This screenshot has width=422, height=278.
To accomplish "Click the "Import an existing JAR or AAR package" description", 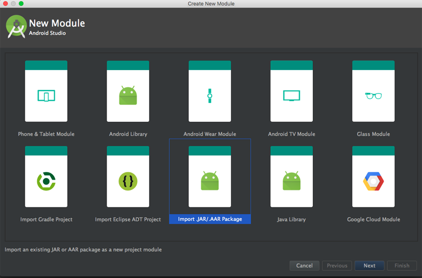I will (x=83, y=250).
